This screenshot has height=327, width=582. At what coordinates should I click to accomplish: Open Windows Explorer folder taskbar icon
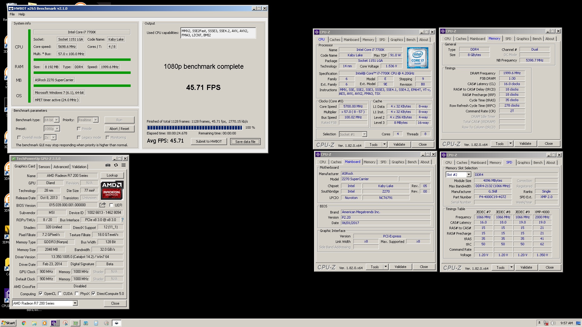[34, 323]
